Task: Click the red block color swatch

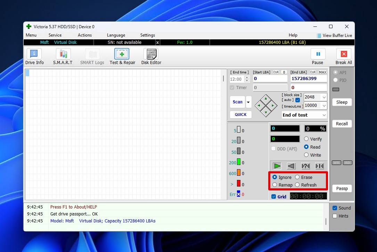Action: (x=239, y=183)
